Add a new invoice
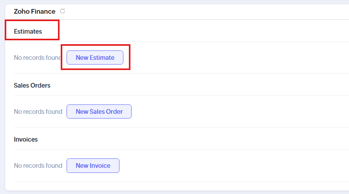Viewport: 349px width, 194px height. 93,165
